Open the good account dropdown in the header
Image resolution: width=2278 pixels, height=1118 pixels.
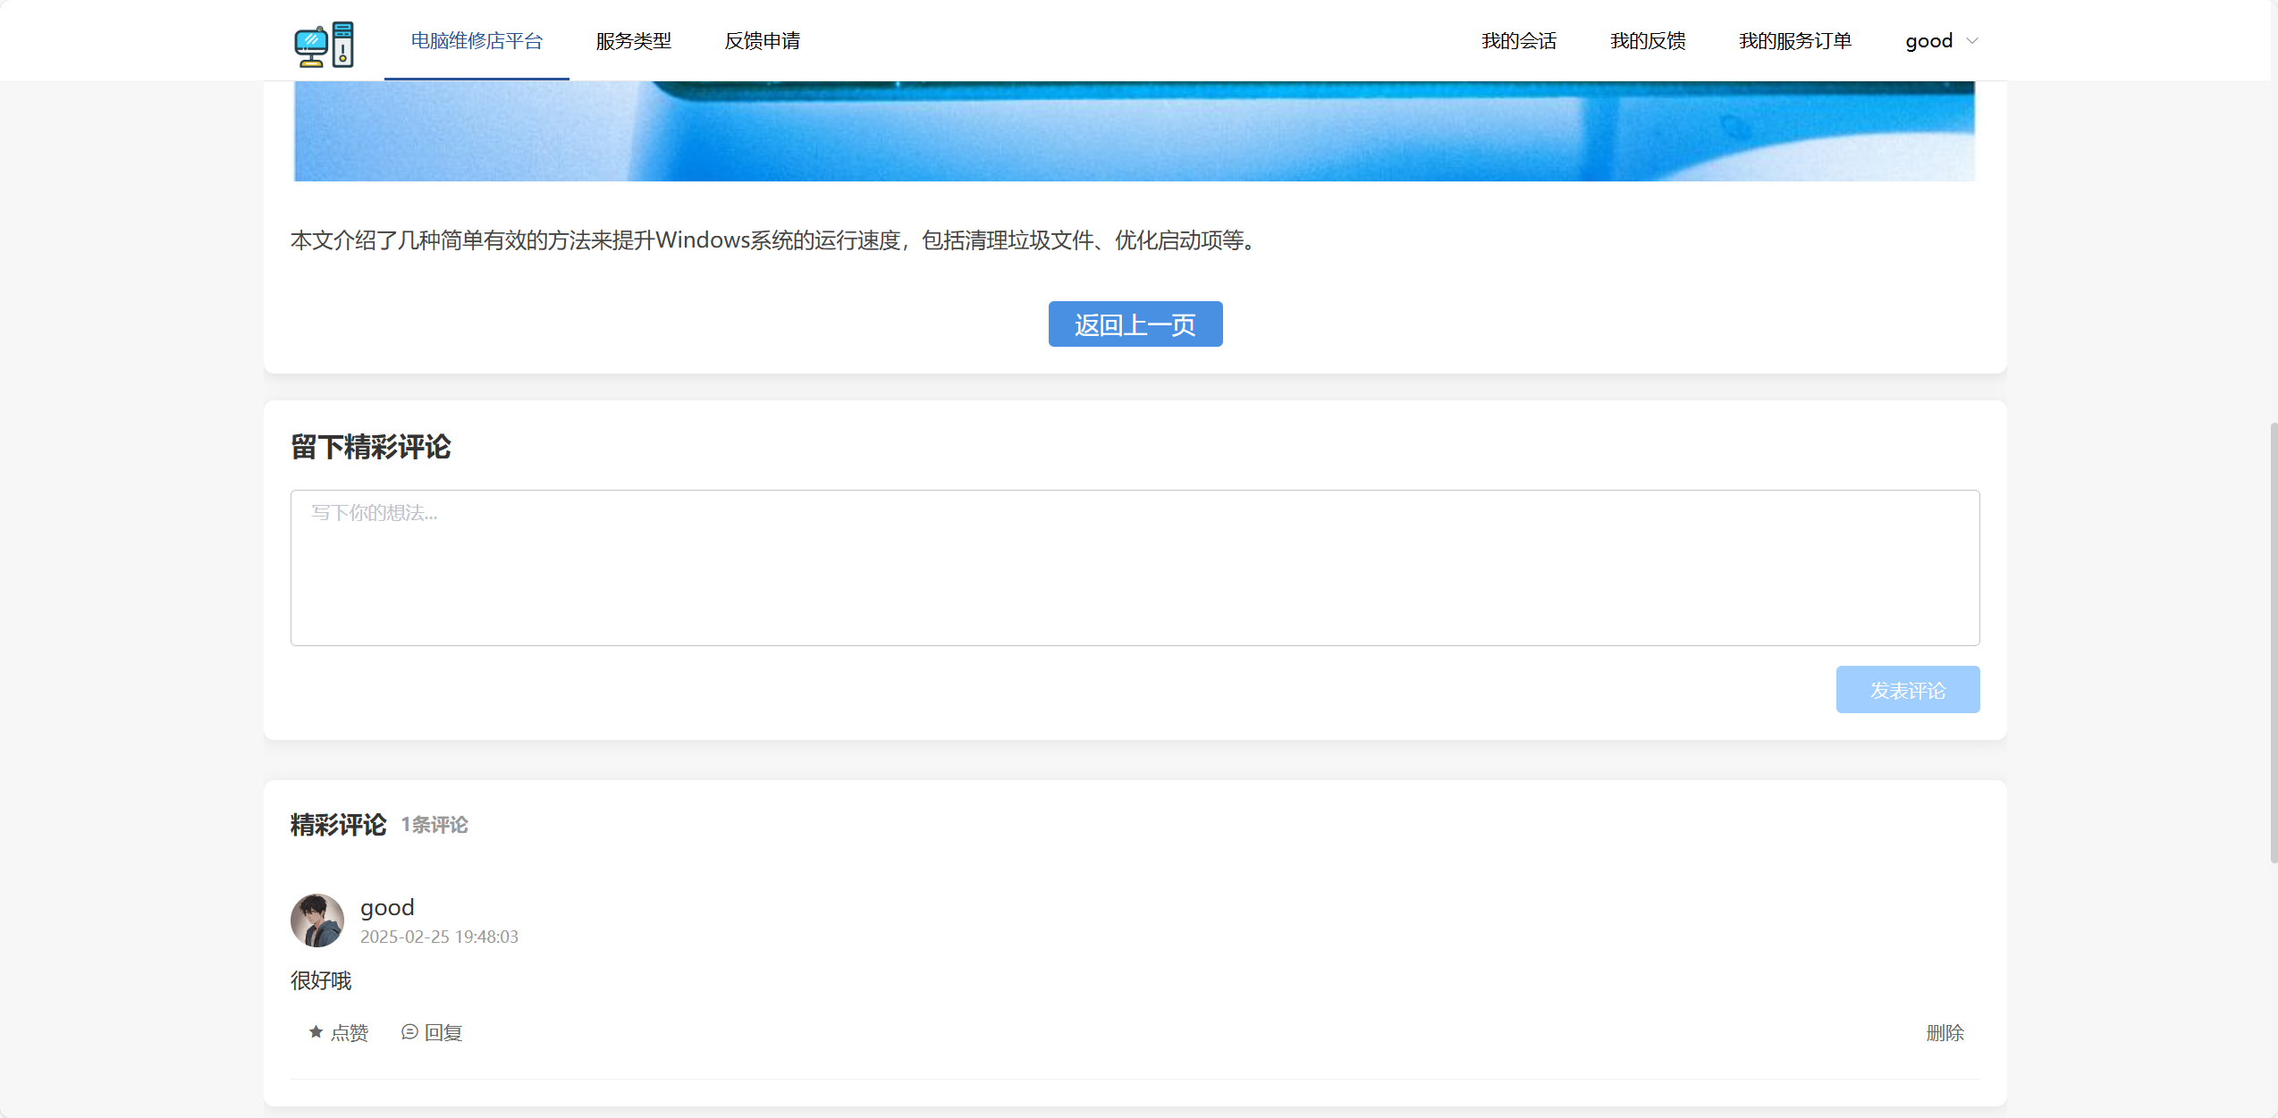[x=1941, y=40]
